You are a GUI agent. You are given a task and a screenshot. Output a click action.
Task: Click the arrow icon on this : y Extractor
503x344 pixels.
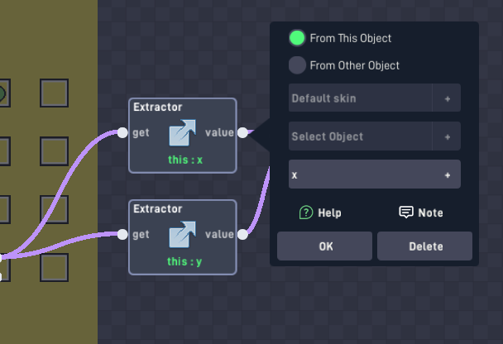[183, 234]
